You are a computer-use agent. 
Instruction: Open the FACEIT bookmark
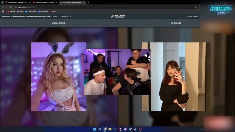[x=53, y=11]
